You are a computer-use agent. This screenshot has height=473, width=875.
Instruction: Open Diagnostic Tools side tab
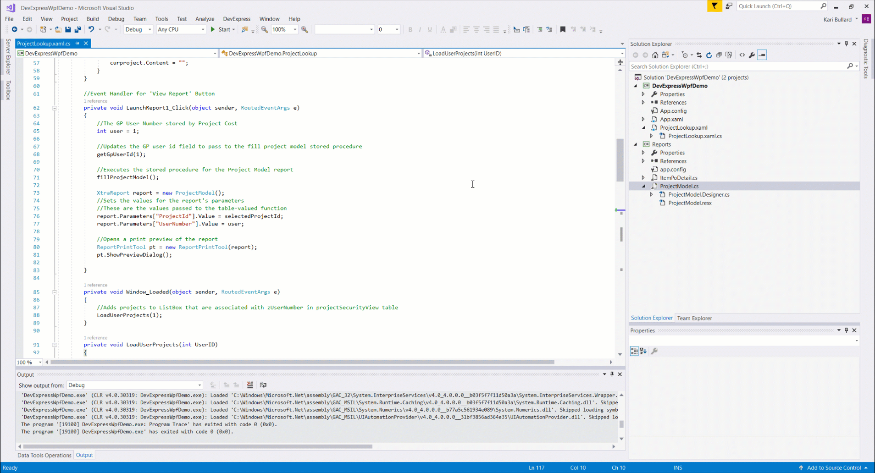coord(866,59)
